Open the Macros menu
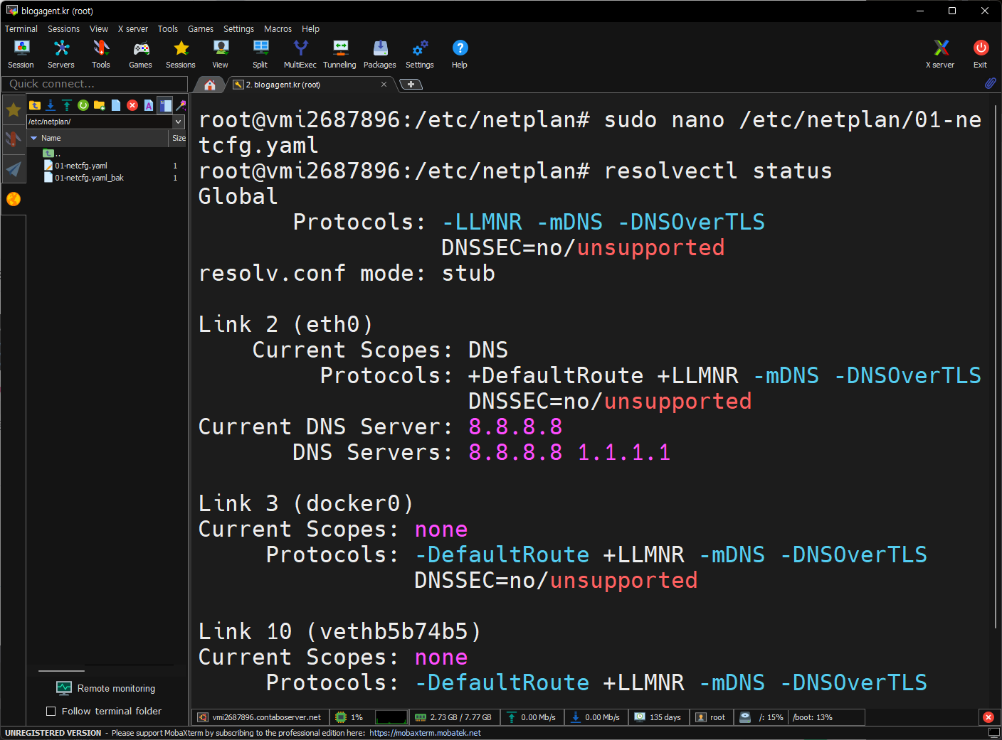1002x740 pixels. 278,29
